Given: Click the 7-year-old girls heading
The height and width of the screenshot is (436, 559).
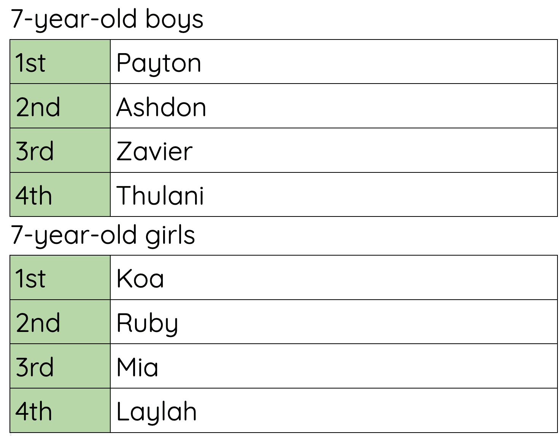Looking at the screenshot, I should (x=103, y=235).
